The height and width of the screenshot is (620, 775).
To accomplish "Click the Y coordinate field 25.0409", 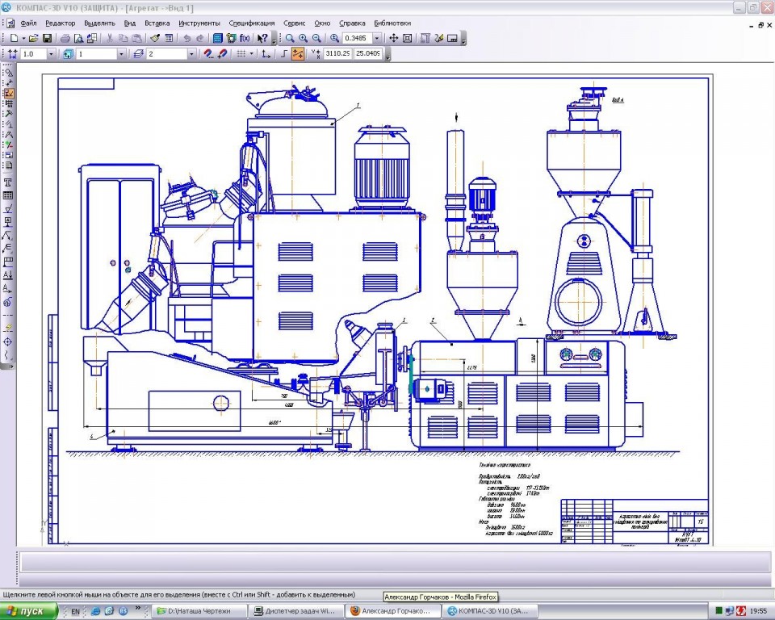I will [x=368, y=54].
